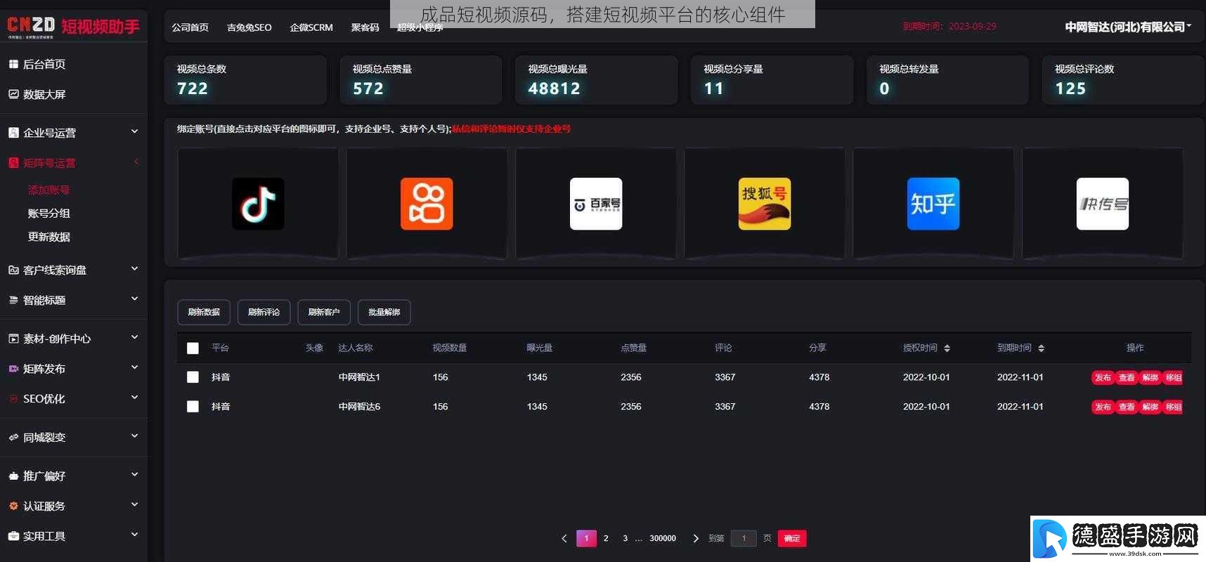The image size is (1206, 562).
Task: Click 查看 for the 中网智达1 row
Action: click(1127, 378)
